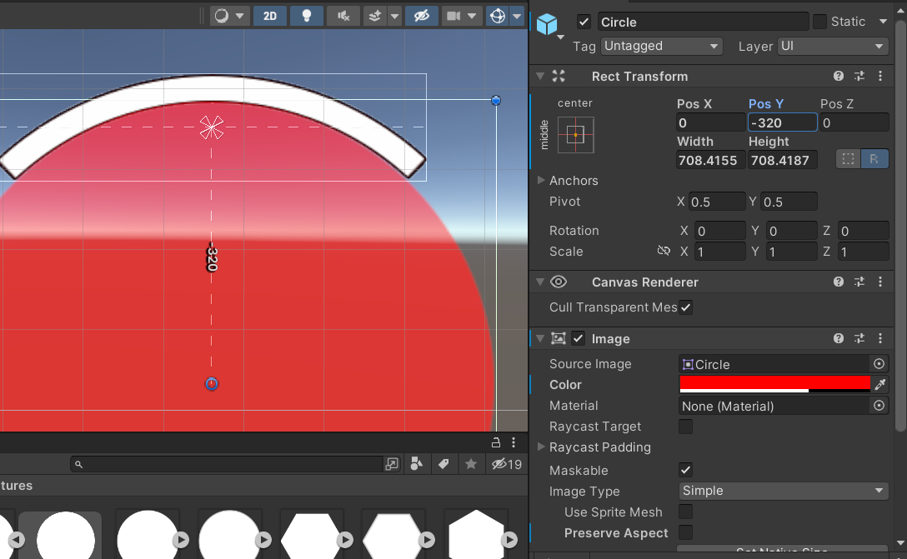The image size is (907, 559).
Task: Open the gizmos dropdown arrow
Action: pyautogui.click(x=517, y=16)
